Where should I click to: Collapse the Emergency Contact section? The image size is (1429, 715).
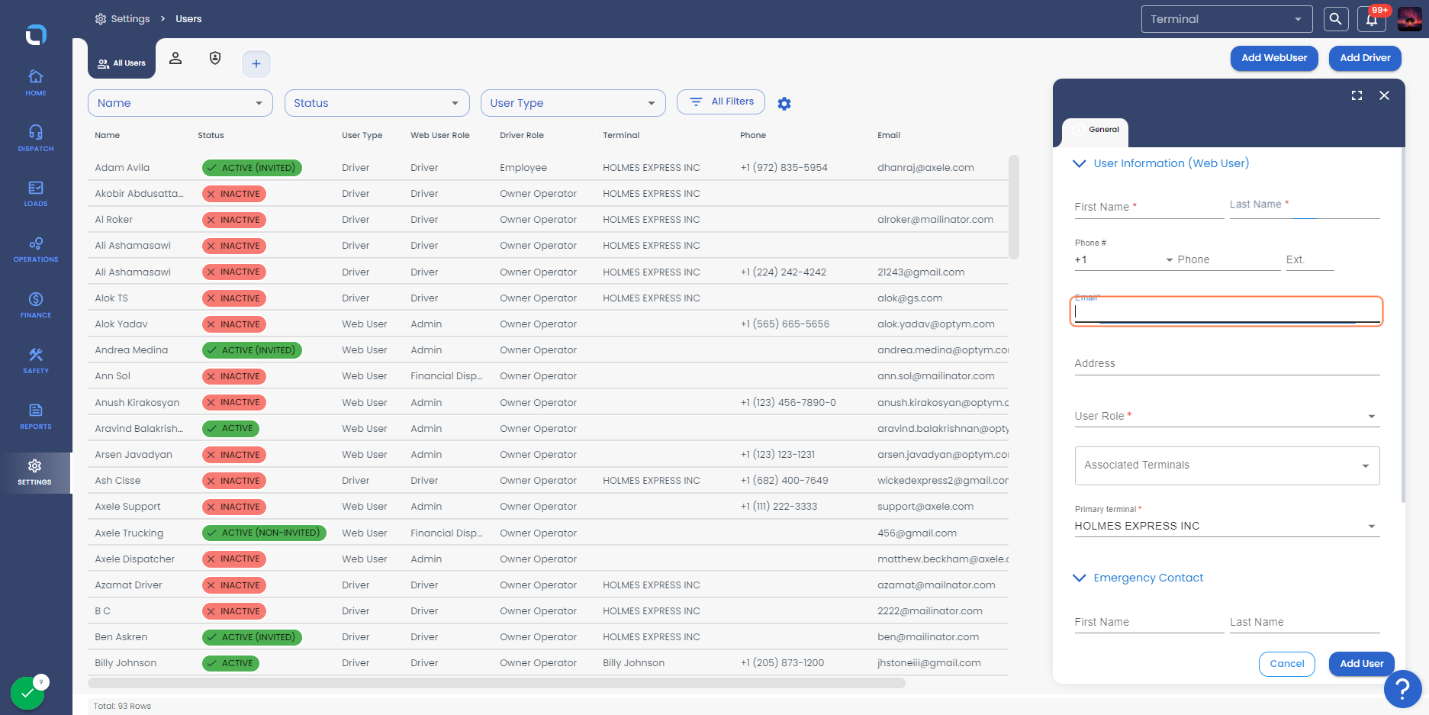[1079, 578]
